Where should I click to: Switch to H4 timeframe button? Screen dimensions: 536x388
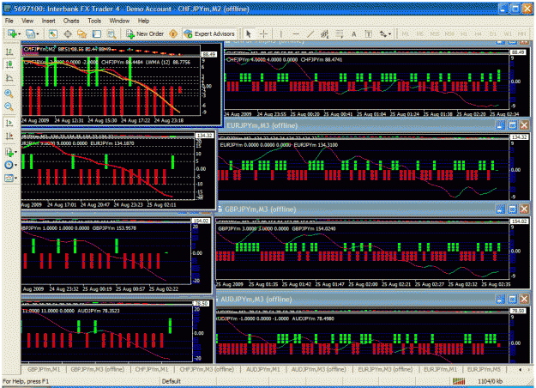(479, 33)
